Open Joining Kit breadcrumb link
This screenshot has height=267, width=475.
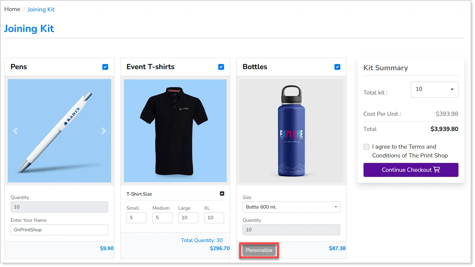[x=41, y=10]
